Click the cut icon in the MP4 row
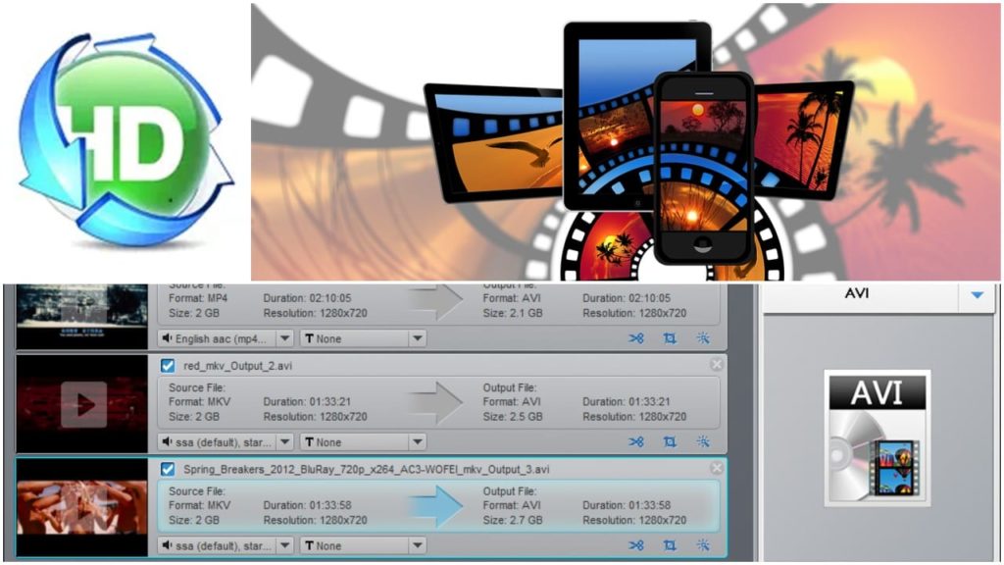Screen dimensions: 1004x565 pyautogui.click(x=635, y=338)
